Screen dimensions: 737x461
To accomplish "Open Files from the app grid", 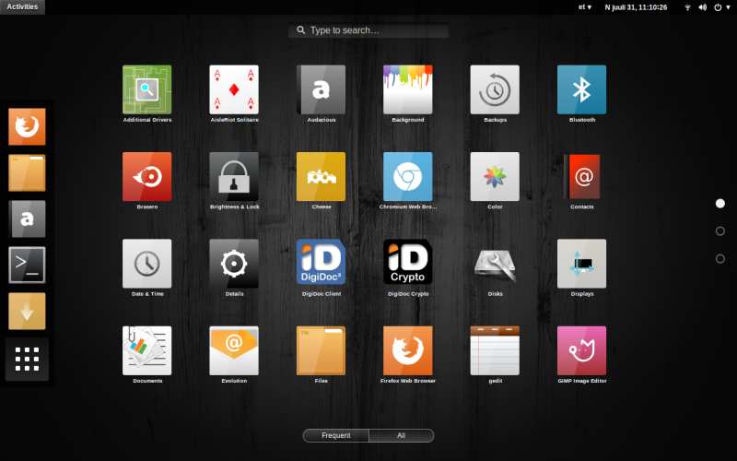I will [321, 351].
